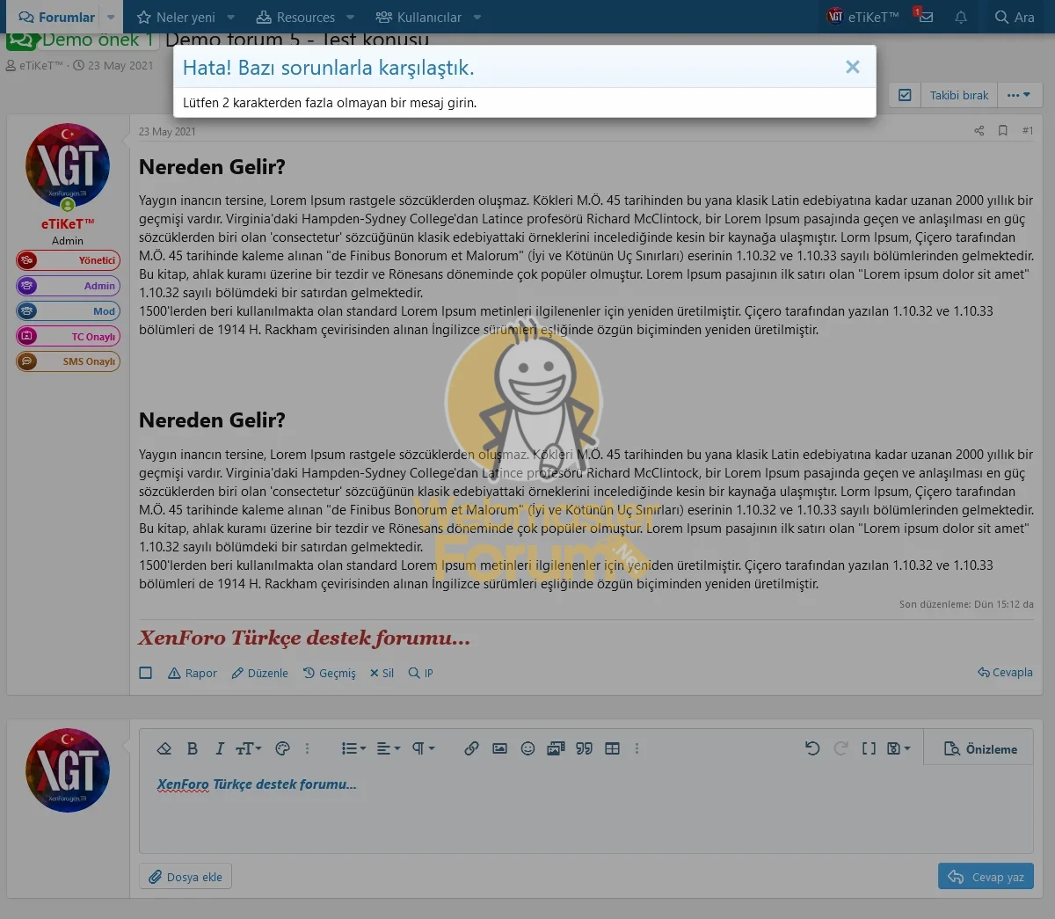Redo the last editor change

coord(840,748)
